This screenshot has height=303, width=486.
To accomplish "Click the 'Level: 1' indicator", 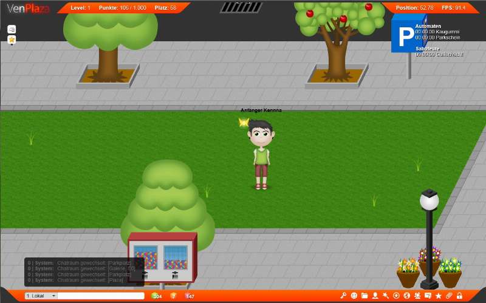I will pos(80,8).
